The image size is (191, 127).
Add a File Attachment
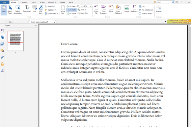[146, 10]
